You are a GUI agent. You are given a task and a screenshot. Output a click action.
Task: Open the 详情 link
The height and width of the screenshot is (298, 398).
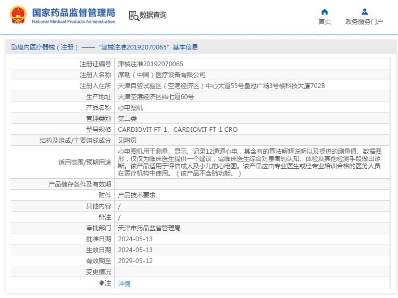124,283
